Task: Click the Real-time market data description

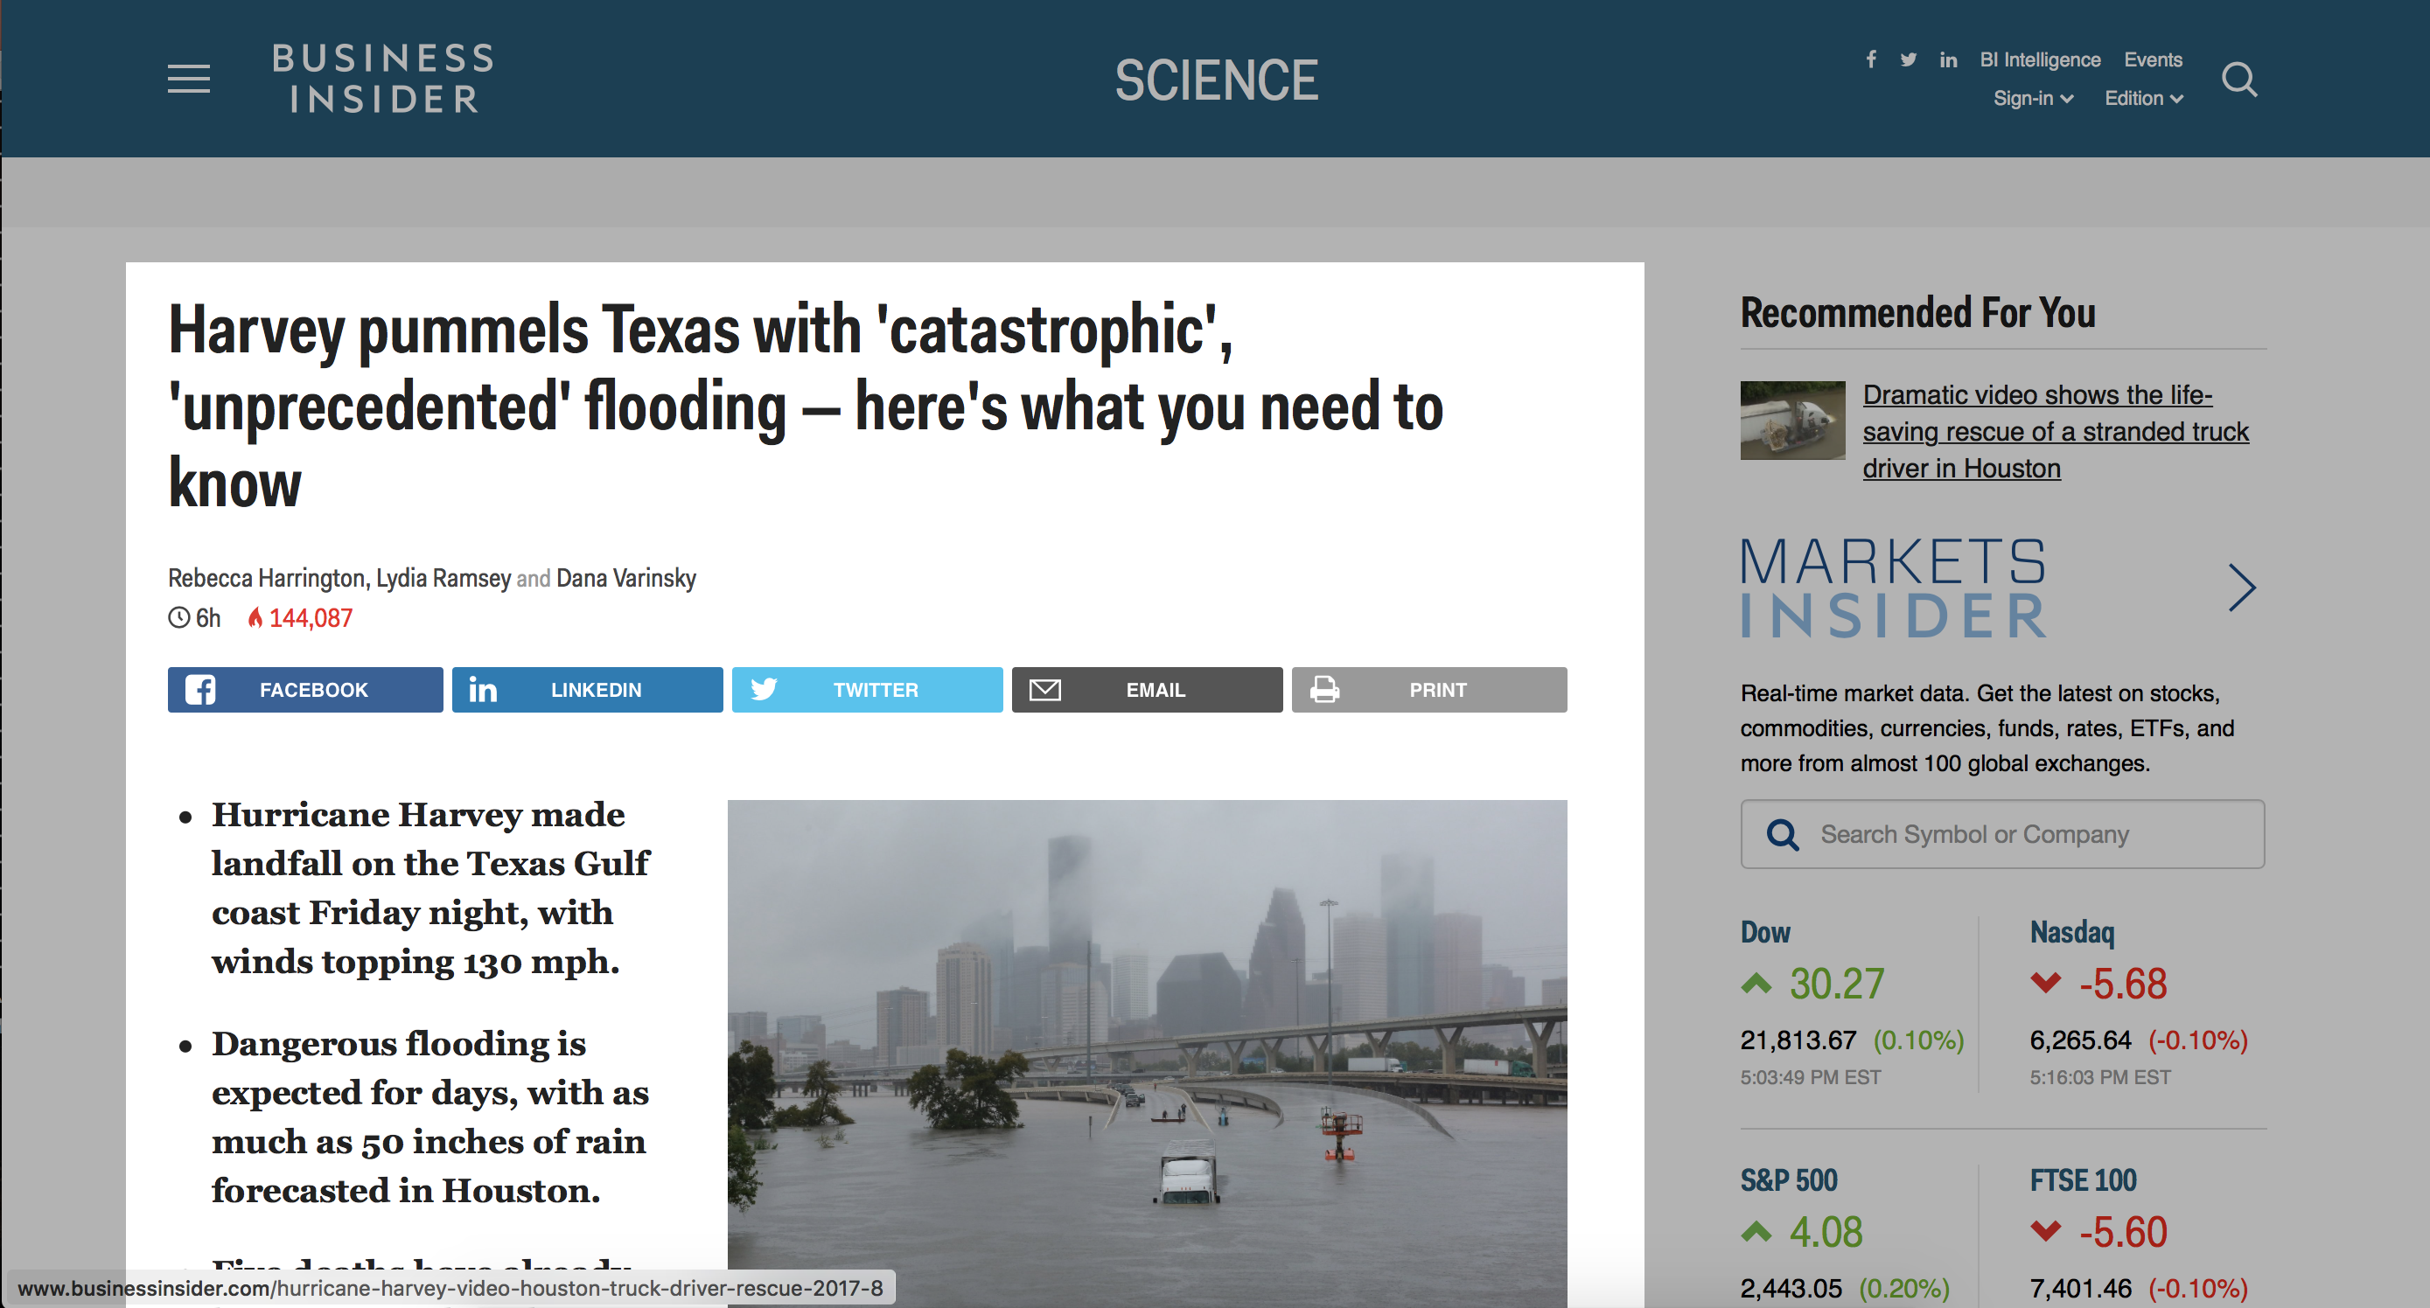Action: click(1987, 728)
